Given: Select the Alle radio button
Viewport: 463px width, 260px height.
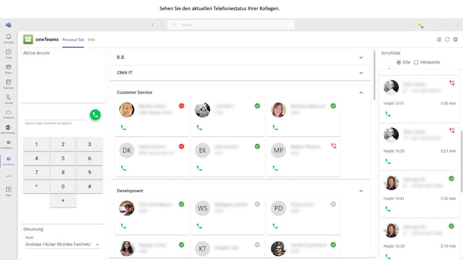Looking at the screenshot, I should (x=399, y=62).
